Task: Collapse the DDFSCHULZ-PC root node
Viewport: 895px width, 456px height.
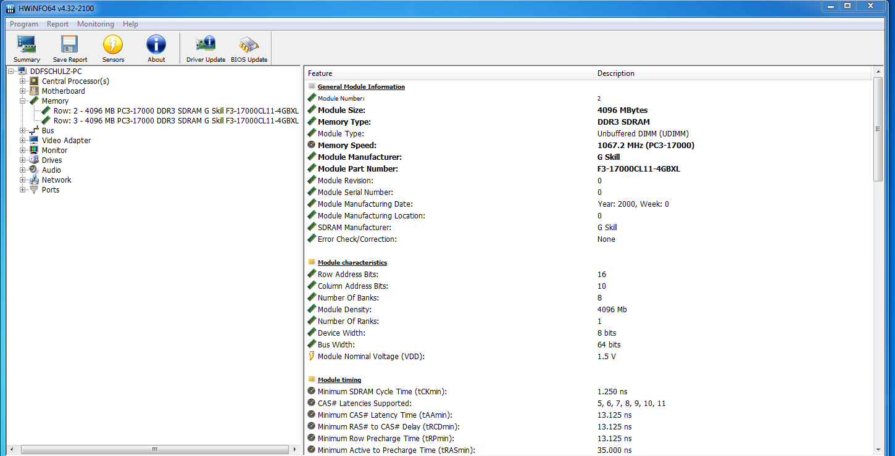Action: click(x=11, y=72)
